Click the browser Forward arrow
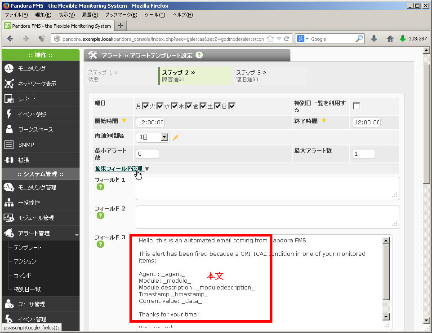 click(26, 39)
